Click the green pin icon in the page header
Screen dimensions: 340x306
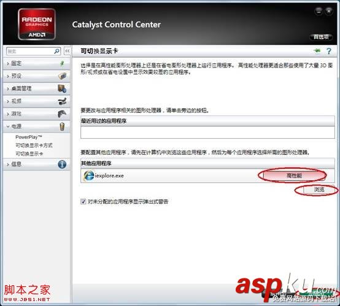click(x=317, y=51)
